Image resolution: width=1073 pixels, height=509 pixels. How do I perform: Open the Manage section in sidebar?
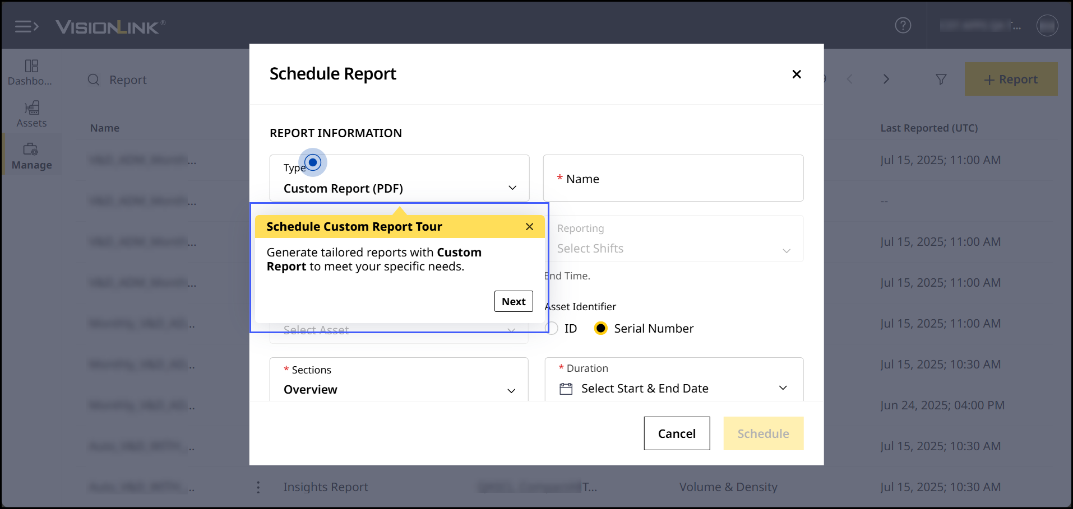31,156
